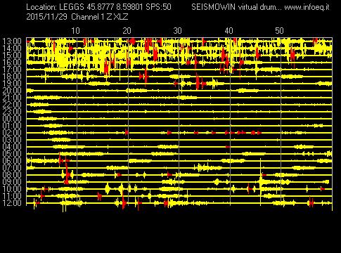Select the 06:00 hour label
This screenshot has height=253, width=341.
pyautogui.click(x=12, y=161)
